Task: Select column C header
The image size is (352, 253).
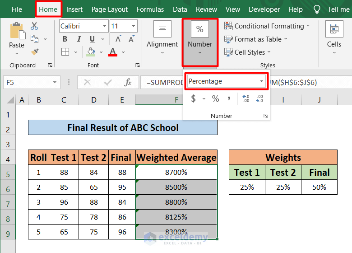Action: point(64,100)
